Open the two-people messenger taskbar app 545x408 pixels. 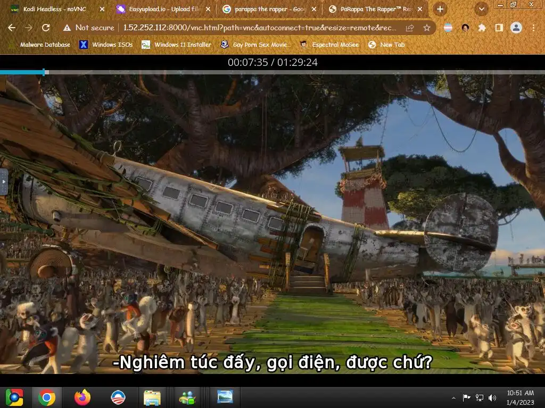point(188,397)
